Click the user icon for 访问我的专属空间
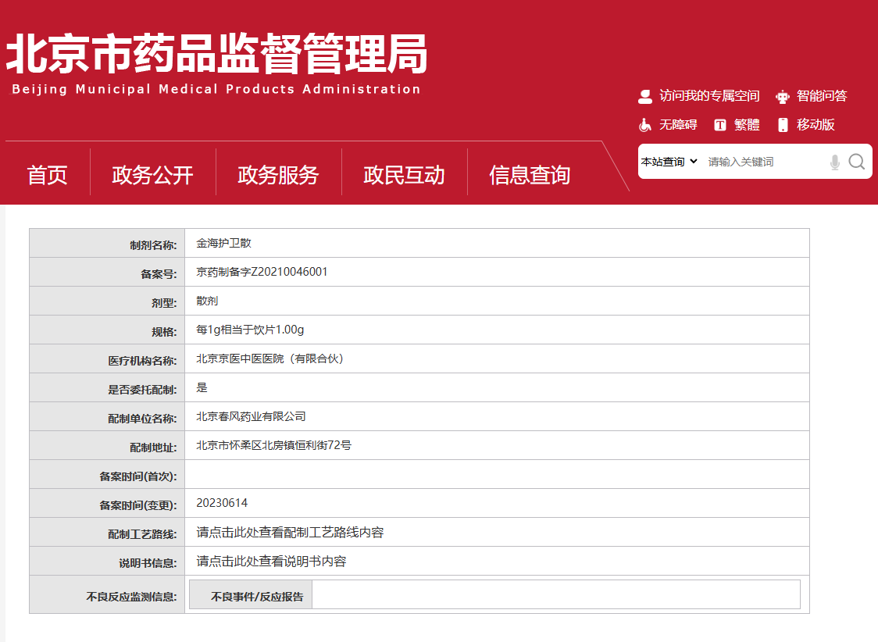The image size is (878, 642). [x=645, y=97]
